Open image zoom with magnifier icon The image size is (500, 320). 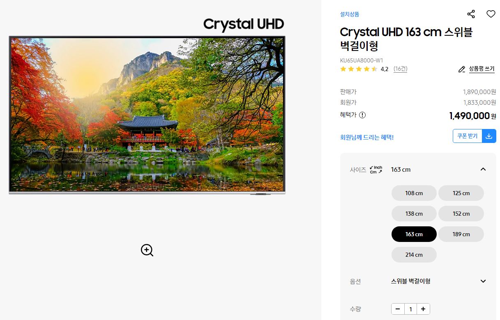click(x=147, y=250)
